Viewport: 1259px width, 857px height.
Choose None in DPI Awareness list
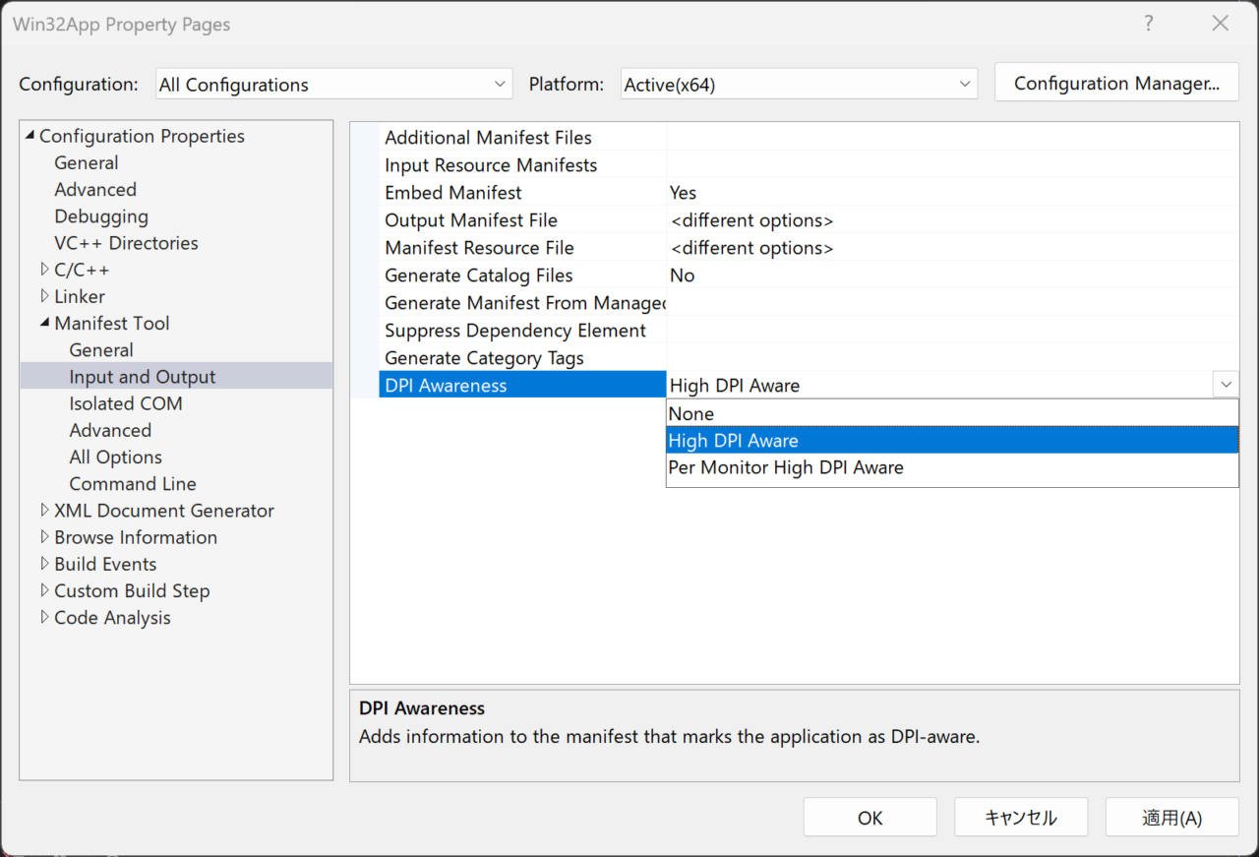pos(691,414)
